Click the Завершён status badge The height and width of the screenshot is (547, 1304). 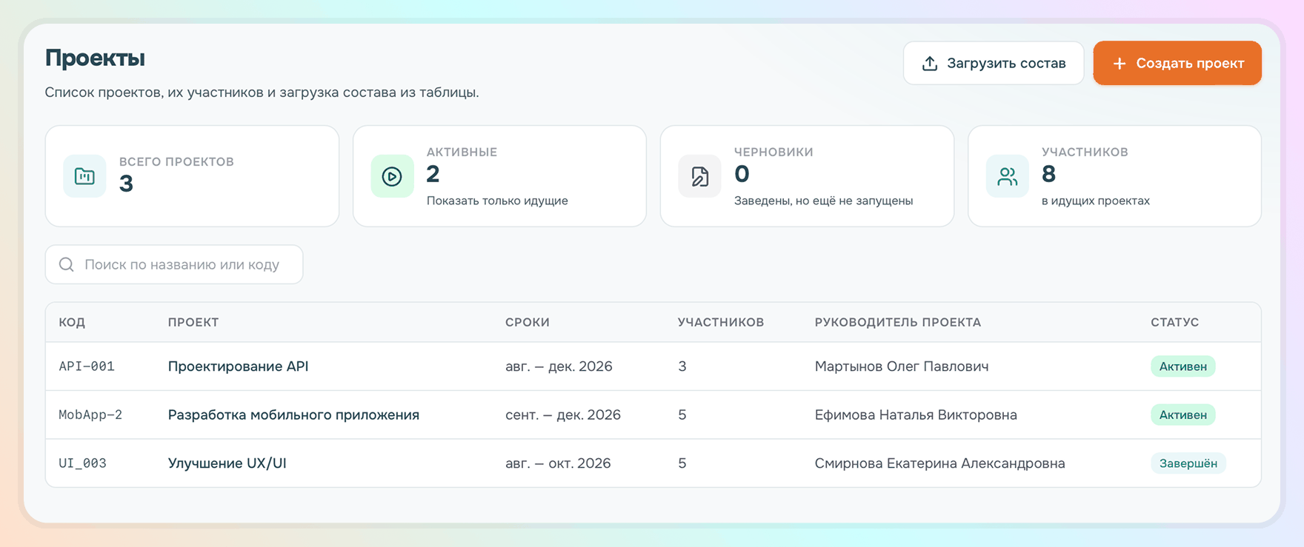(x=1188, y=463)
